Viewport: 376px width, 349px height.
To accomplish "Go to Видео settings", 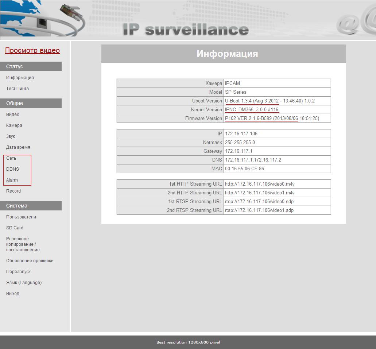I will coord(13,115).
